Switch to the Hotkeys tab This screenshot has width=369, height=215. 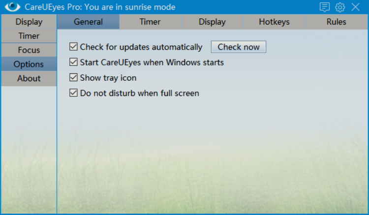(x=274, y=22)
